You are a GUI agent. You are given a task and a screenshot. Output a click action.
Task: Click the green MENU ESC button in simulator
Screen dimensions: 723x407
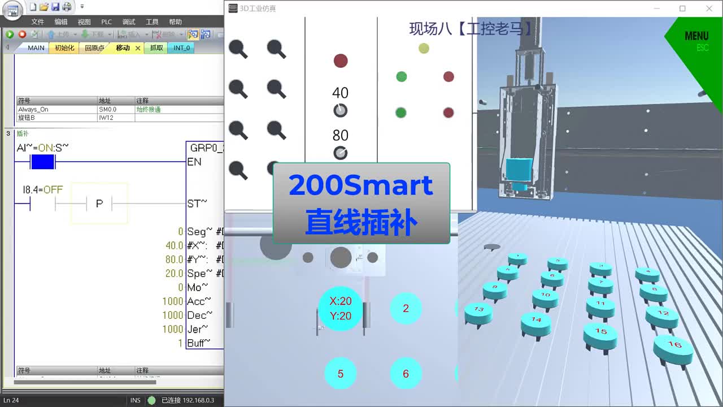point(696,41)
